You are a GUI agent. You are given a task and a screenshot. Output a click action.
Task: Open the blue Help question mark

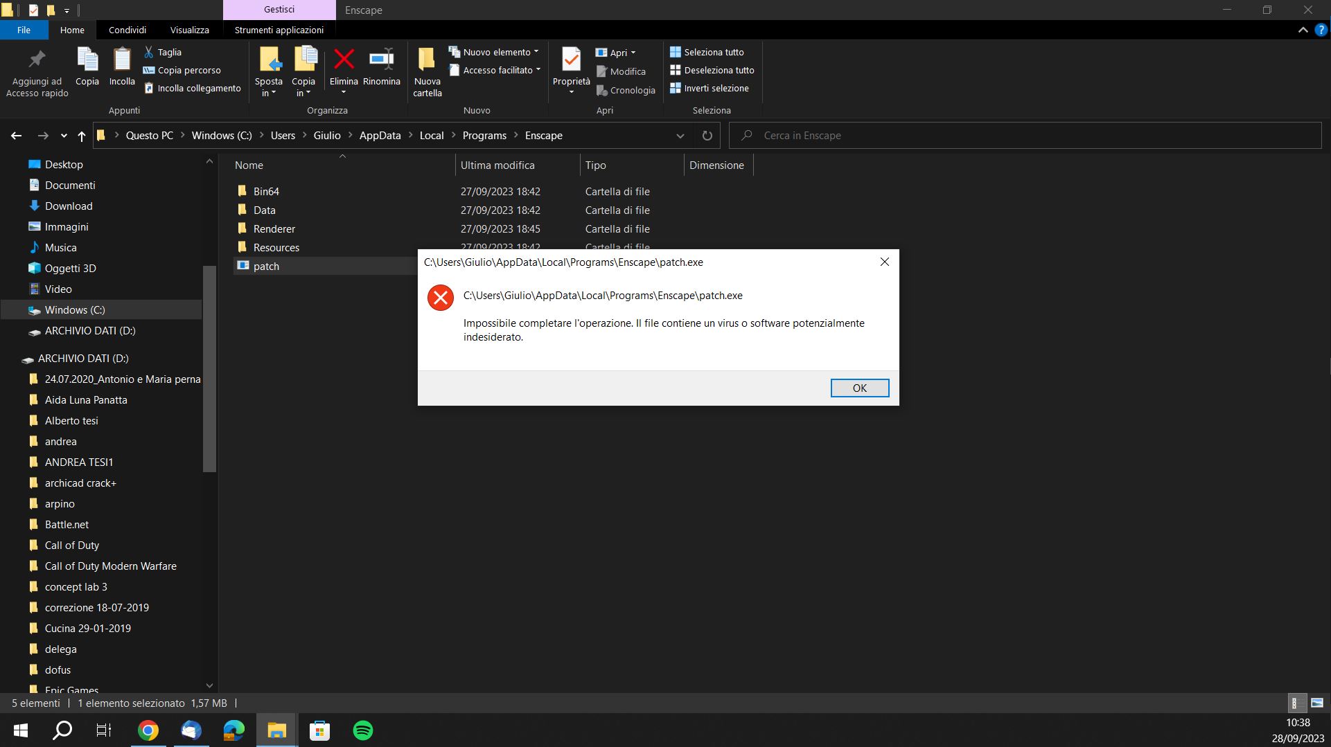[x=1321, y=30]
